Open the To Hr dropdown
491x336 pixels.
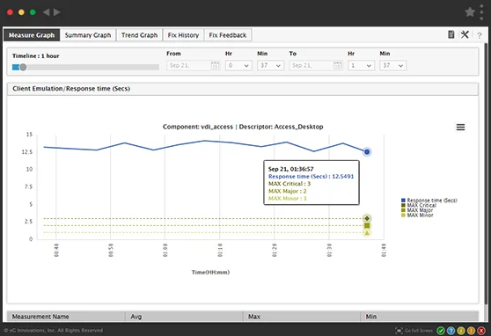(x=361, y=65)
